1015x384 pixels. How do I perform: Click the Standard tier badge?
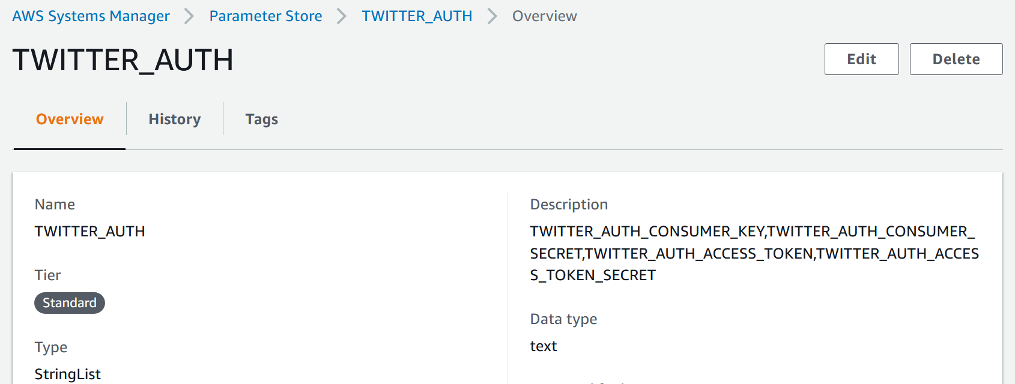point(70,303)
